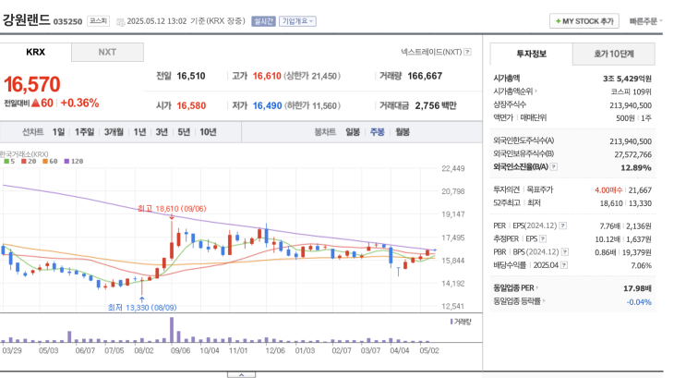Screen dimensions: 686x378
Task: Click the stock code 035250
Action: (67, 21)
